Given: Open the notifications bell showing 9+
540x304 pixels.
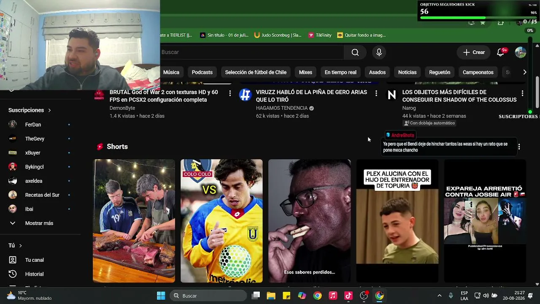Looking at the screenshot, I should [x=501, y=52].
